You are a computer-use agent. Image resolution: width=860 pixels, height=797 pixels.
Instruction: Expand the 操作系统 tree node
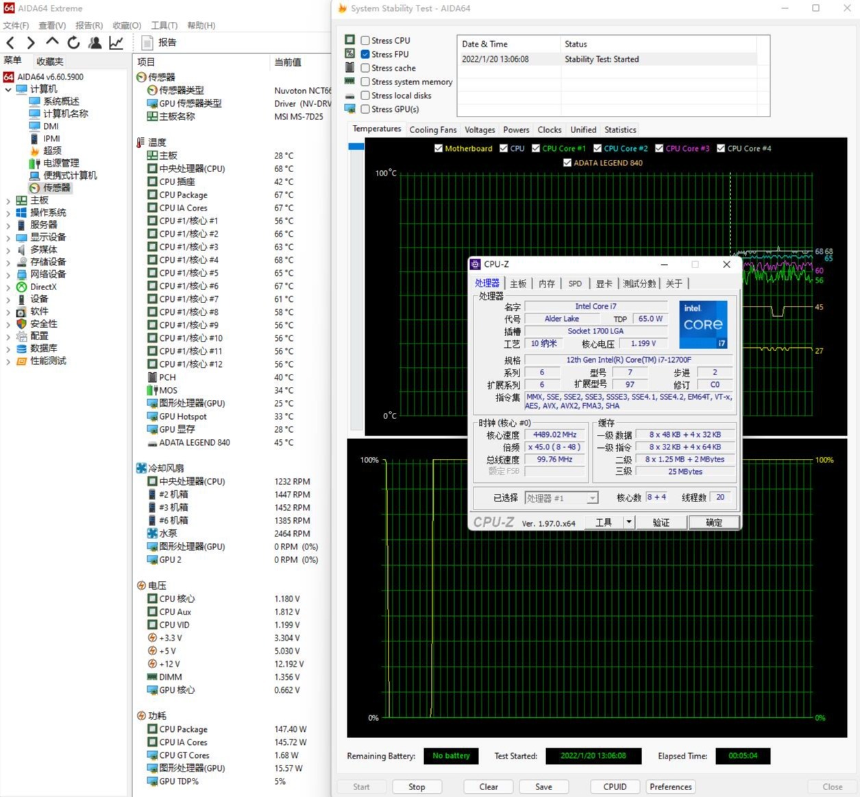[8, 213]
